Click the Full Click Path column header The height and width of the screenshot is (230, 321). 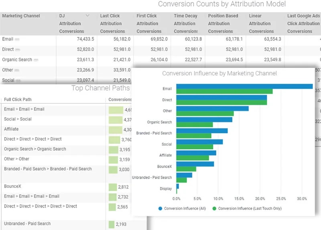tap(18, 100)
